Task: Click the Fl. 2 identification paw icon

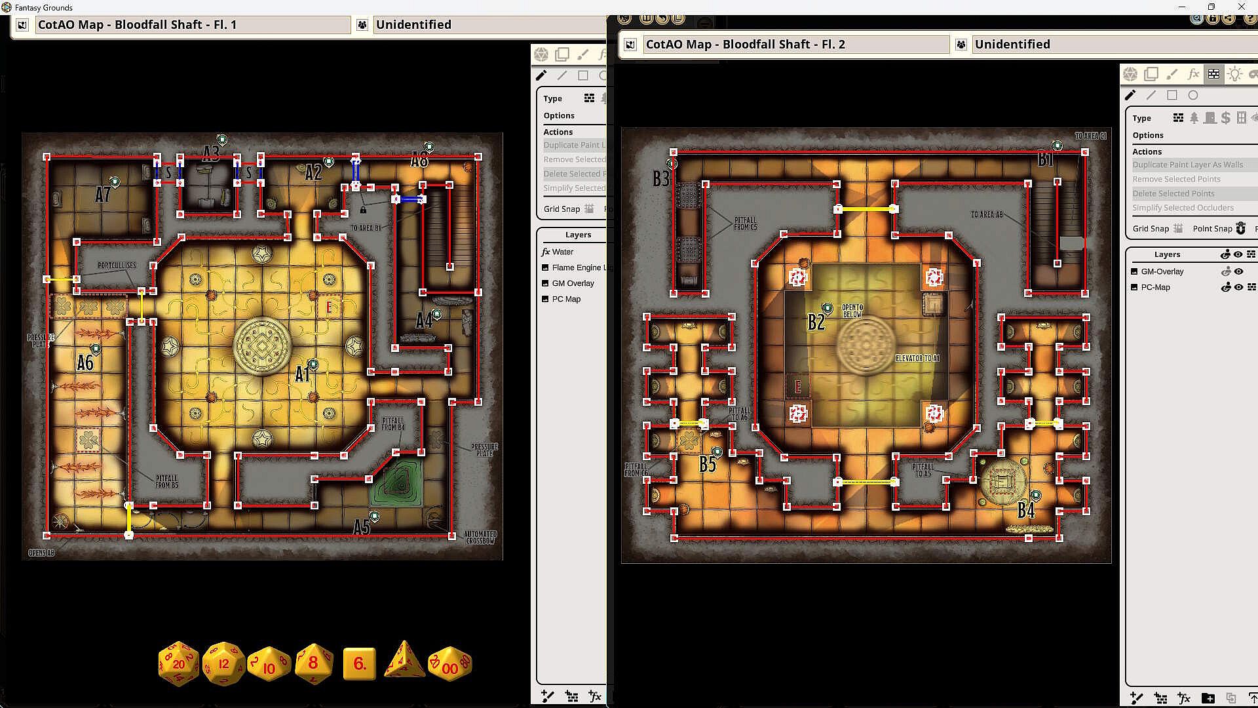Action: (x=961, y=45)
